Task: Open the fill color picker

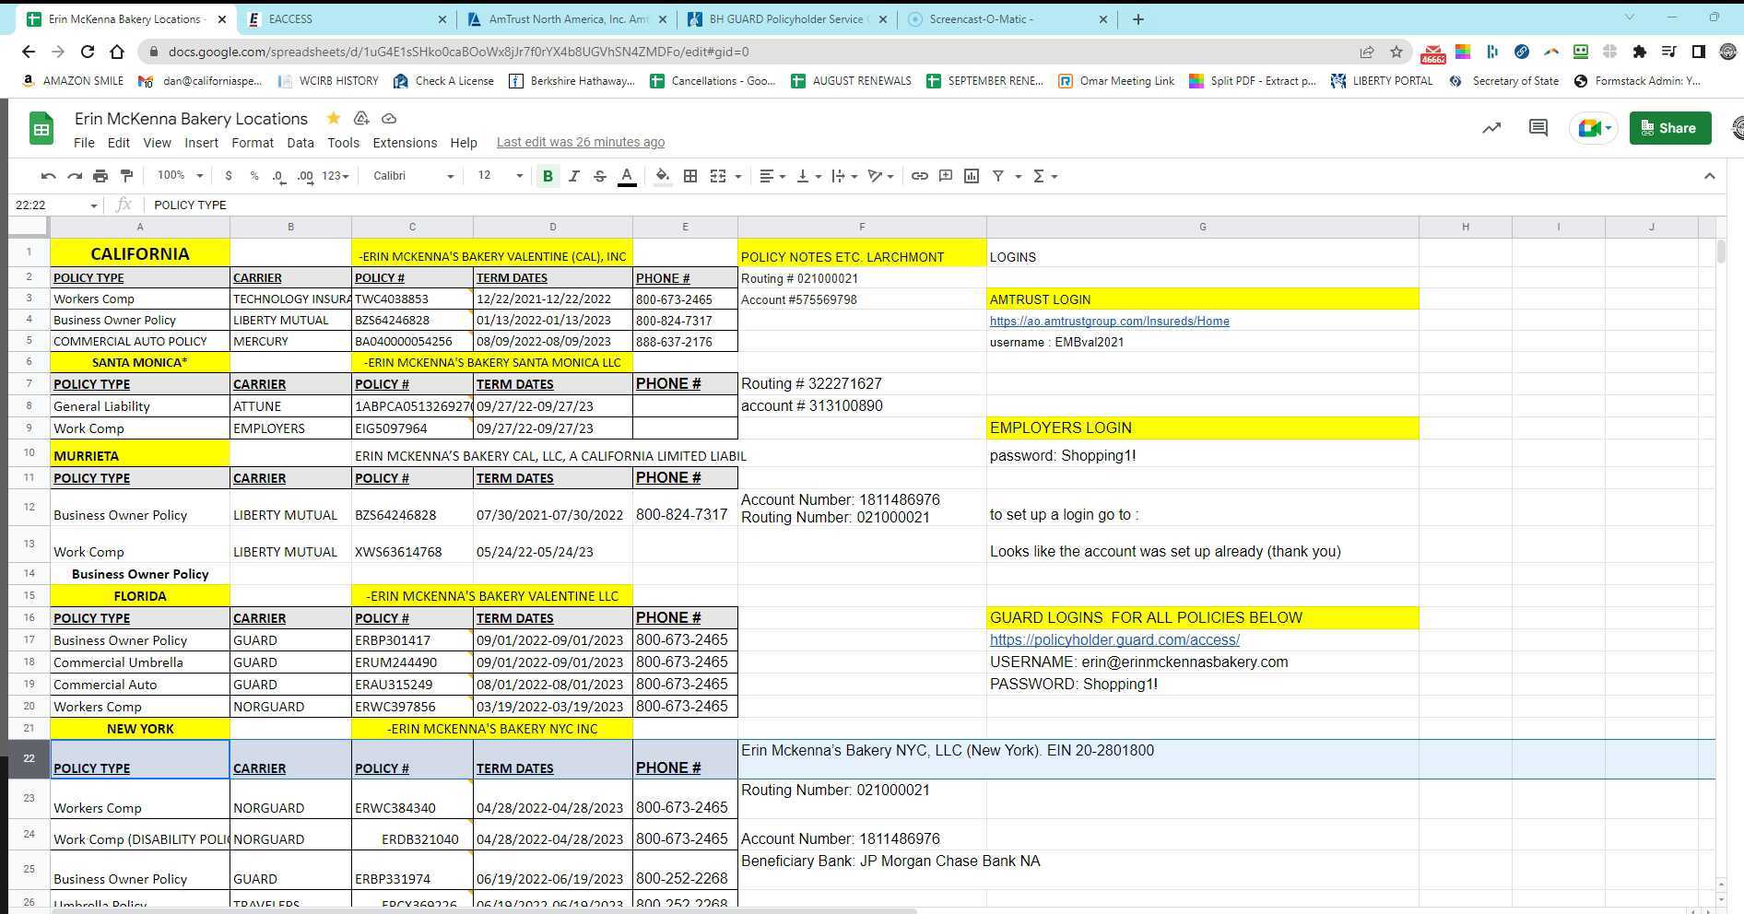Action: 662,176
